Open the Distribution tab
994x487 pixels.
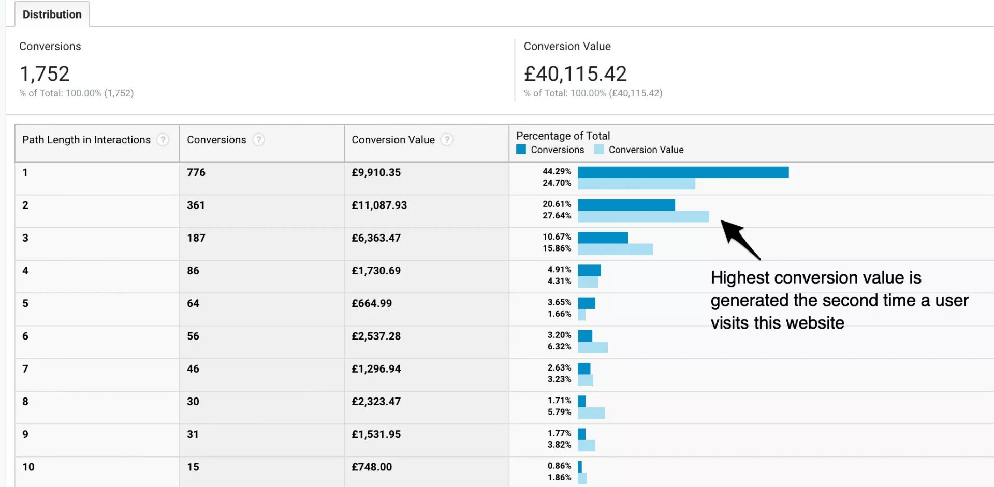[52, 14]
